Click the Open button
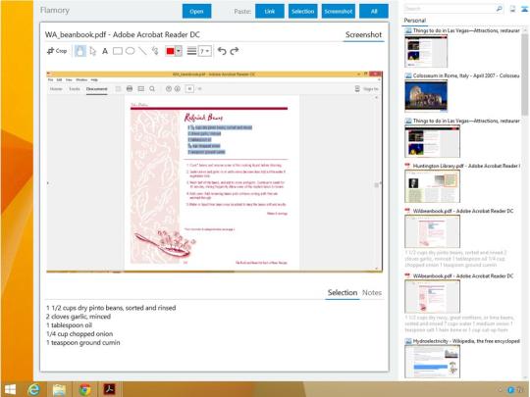The width and height of the screenshot is (530, 397). [x=196, y=11]
